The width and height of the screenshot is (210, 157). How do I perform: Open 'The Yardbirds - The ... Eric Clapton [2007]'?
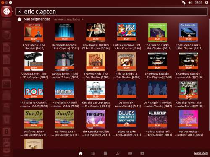coord(96,66)
